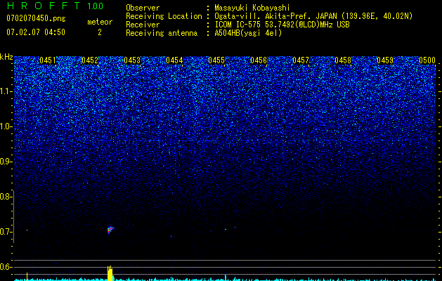Image resolution: width=442 pixels, height=281 pixels.
Task: Click the thin yellow spike near 0450
Action: point(27,276)
